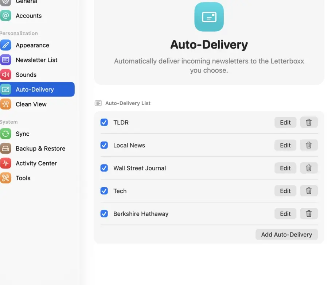
Task: Click Add Auto-Delivery button
Action: coord(286,235)
